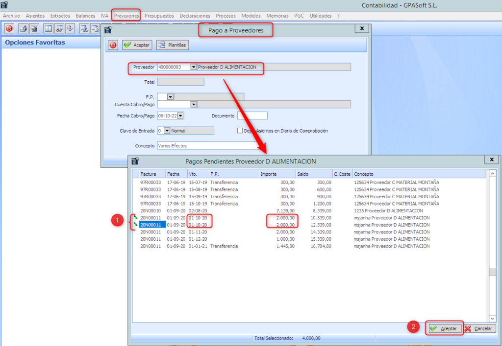Open the F.P. payment method dropdown

coord(170,97)
